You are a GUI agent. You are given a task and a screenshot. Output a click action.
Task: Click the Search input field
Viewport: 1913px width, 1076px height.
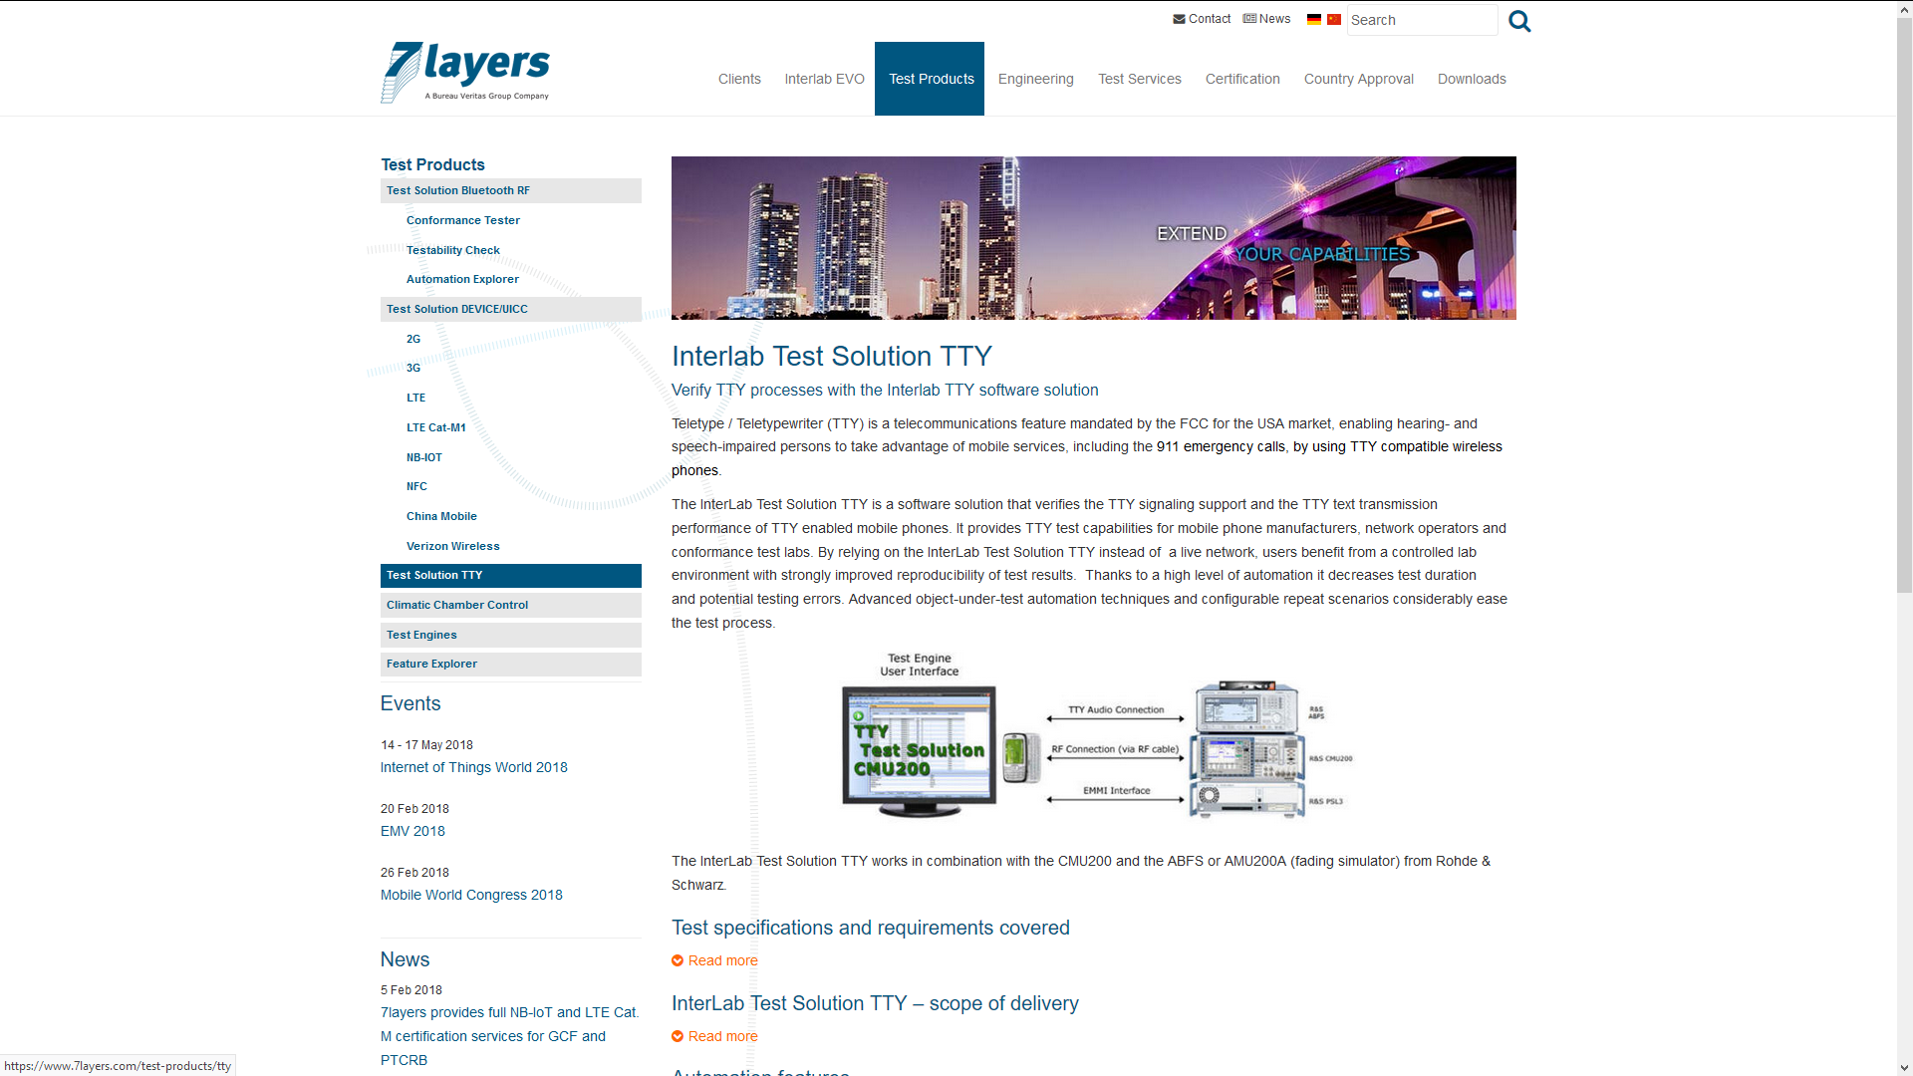pyautogui.click(x=1421, y=20)
